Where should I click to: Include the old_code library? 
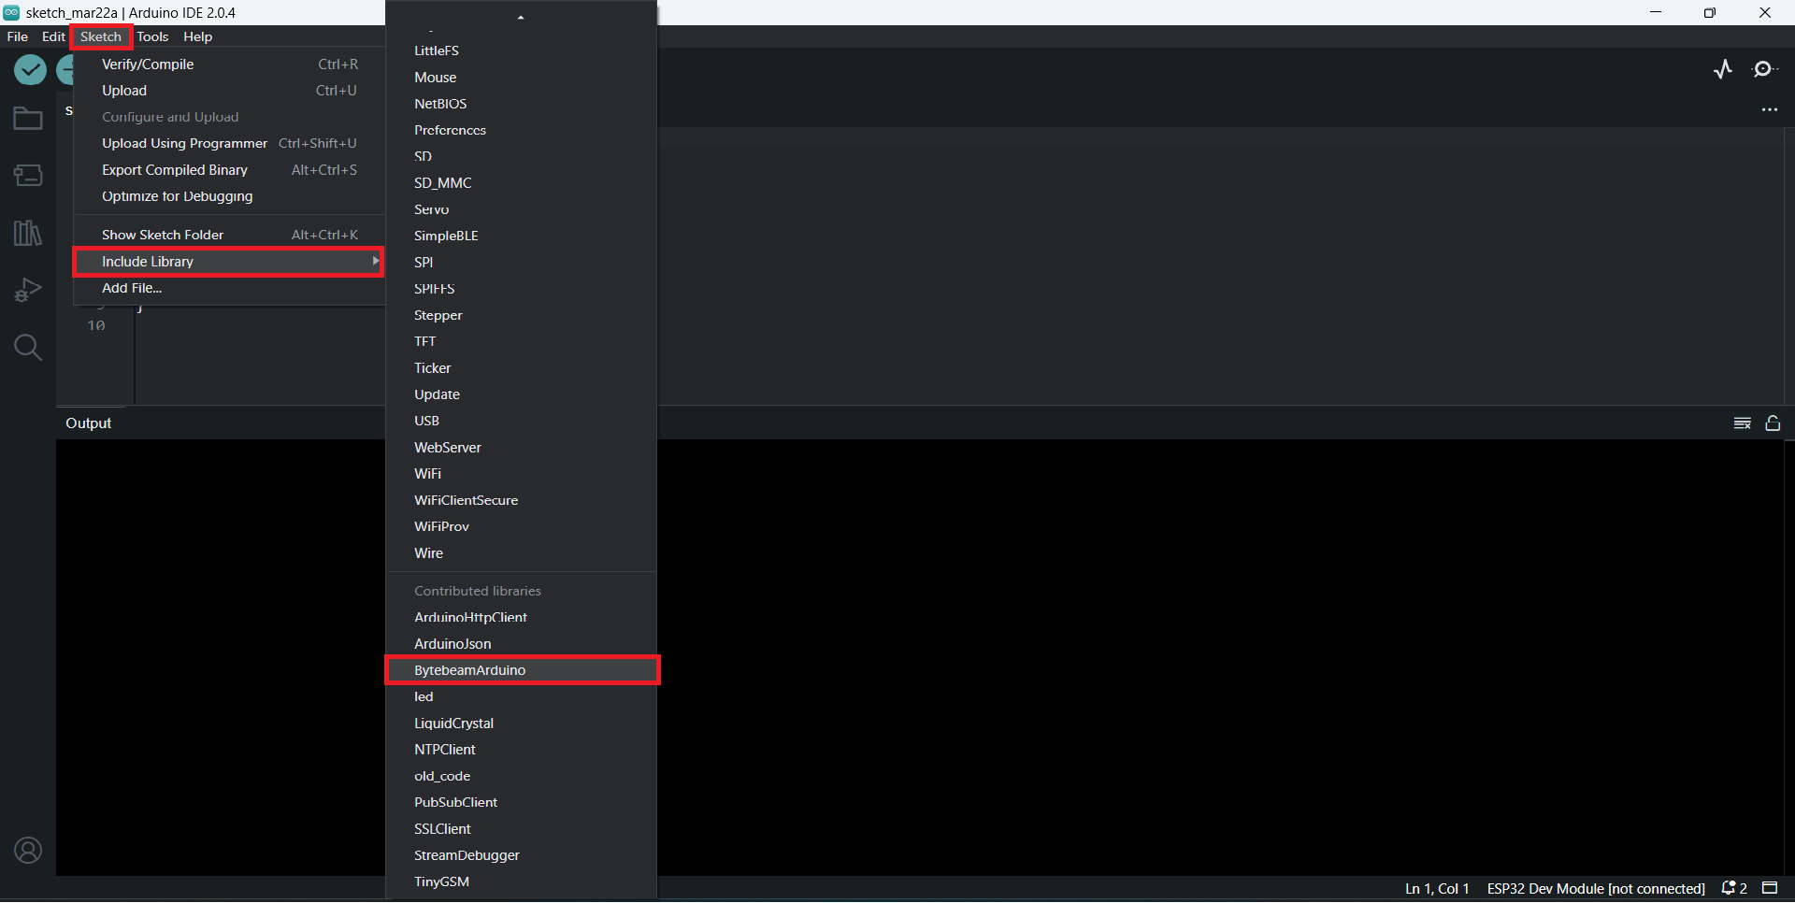click(x=522, y=776)
